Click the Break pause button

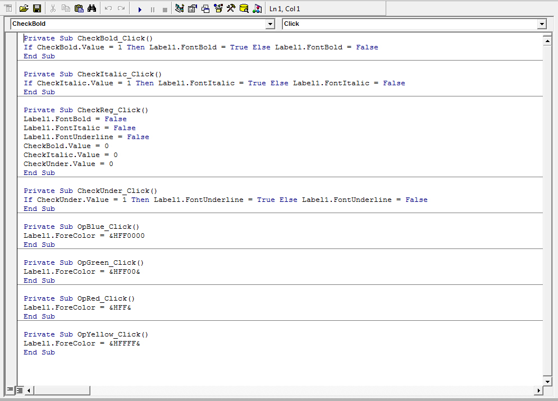point(152,10)
